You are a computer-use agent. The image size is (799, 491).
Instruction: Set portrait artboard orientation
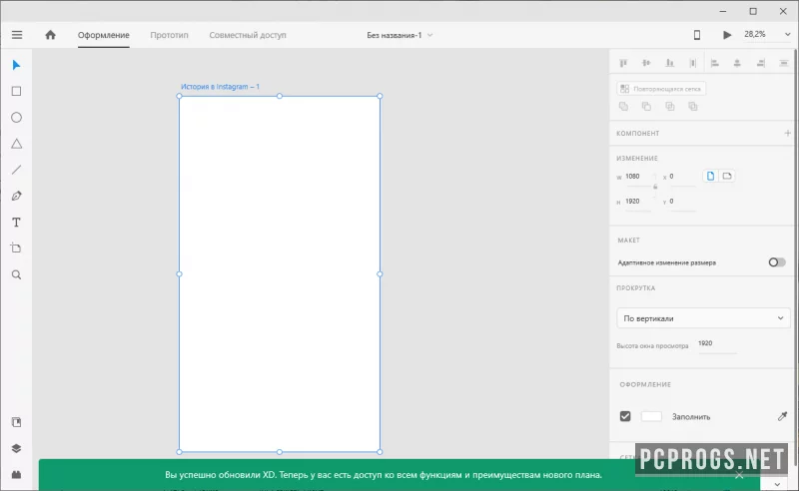[710, 177]
